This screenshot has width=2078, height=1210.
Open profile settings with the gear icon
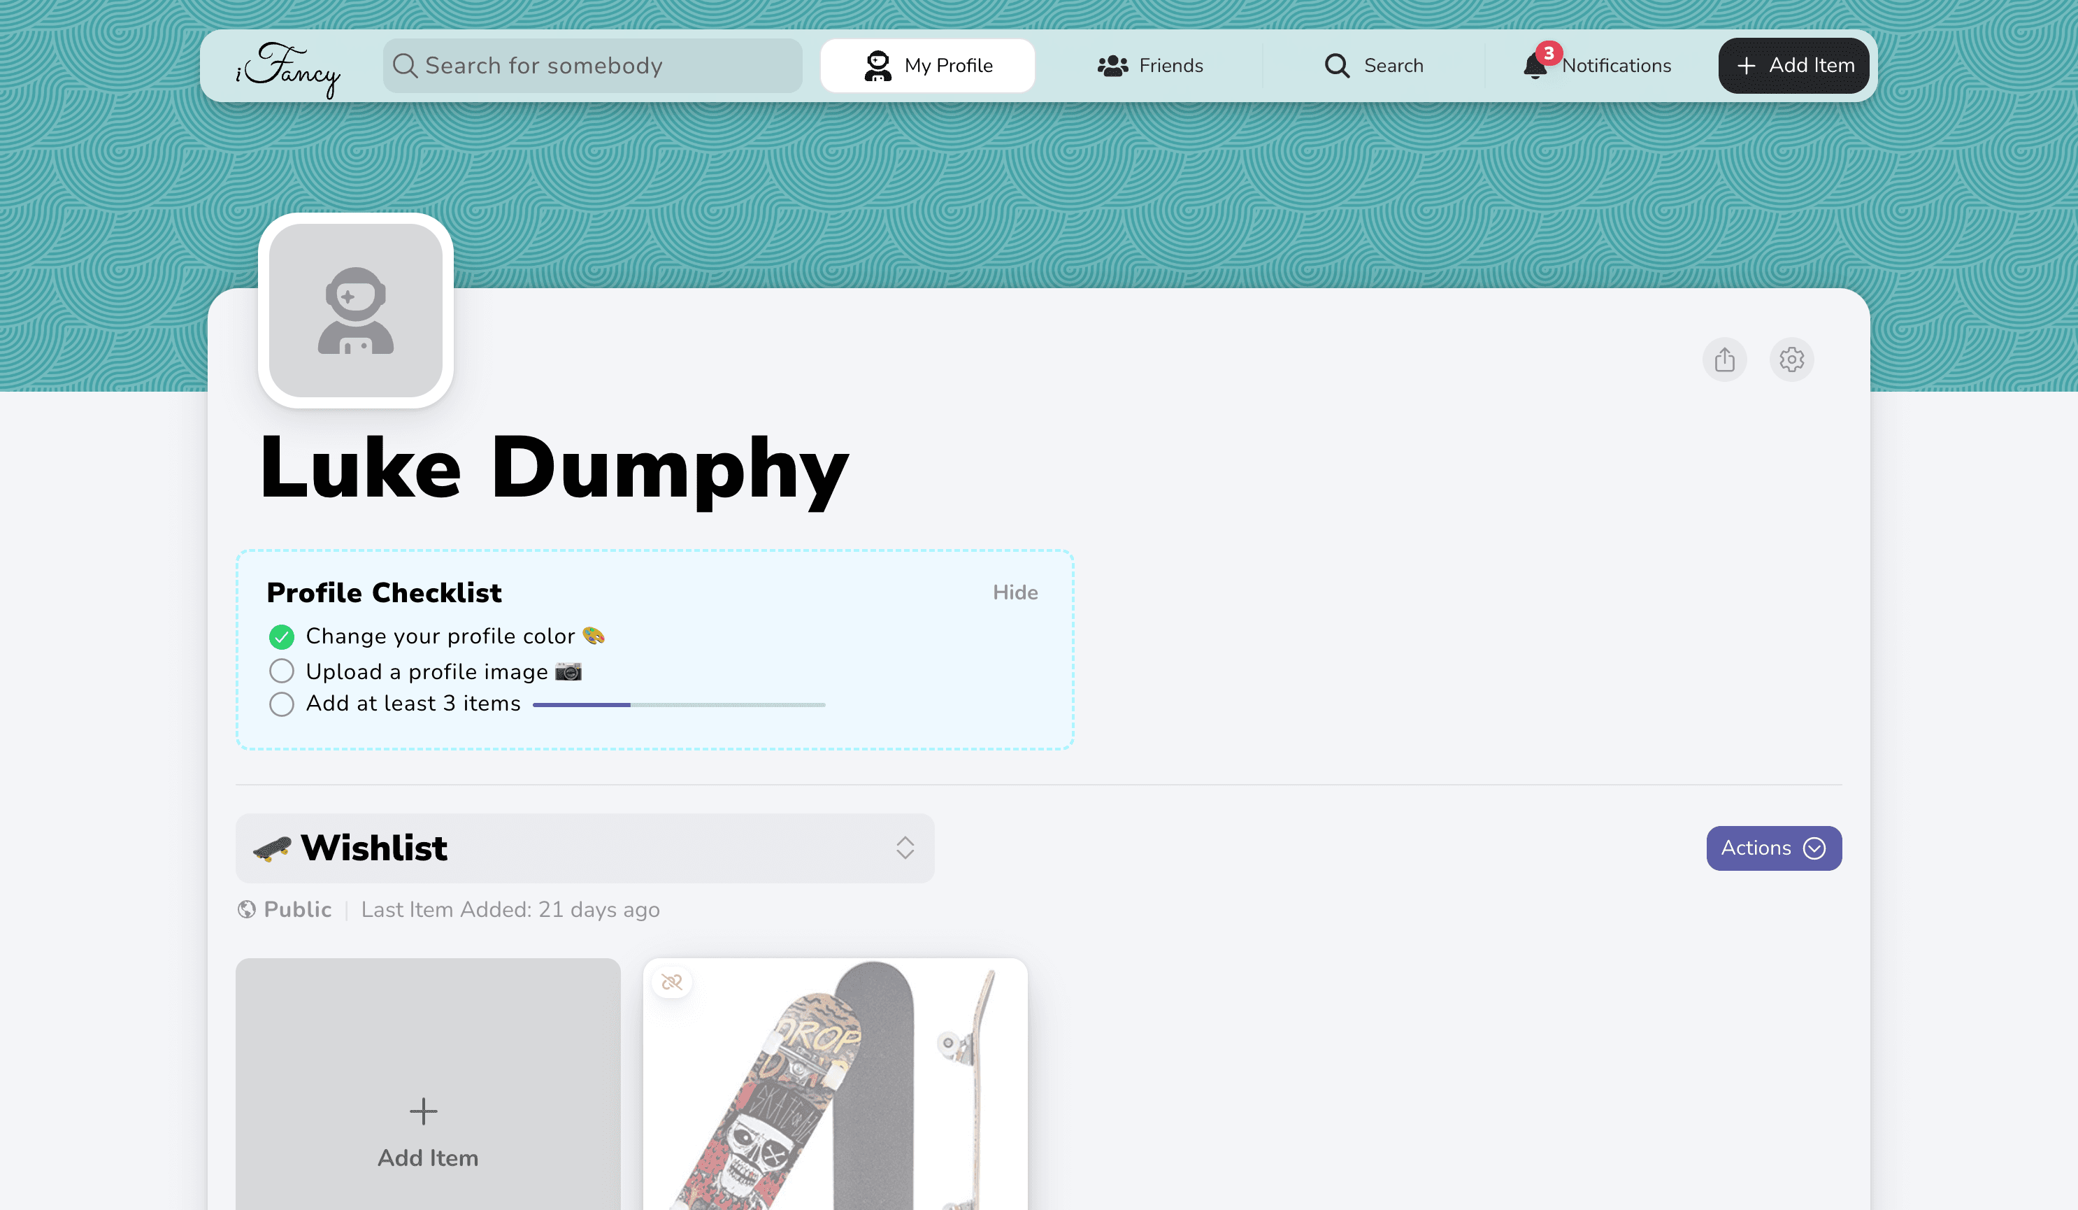coord(1791,360)
